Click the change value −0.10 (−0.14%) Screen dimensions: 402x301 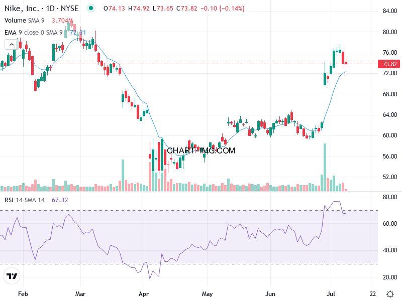[x=223, y=9]
